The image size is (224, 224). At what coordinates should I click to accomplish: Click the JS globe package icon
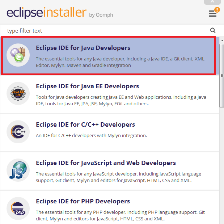pyautogui.click(x=18, y=170)
